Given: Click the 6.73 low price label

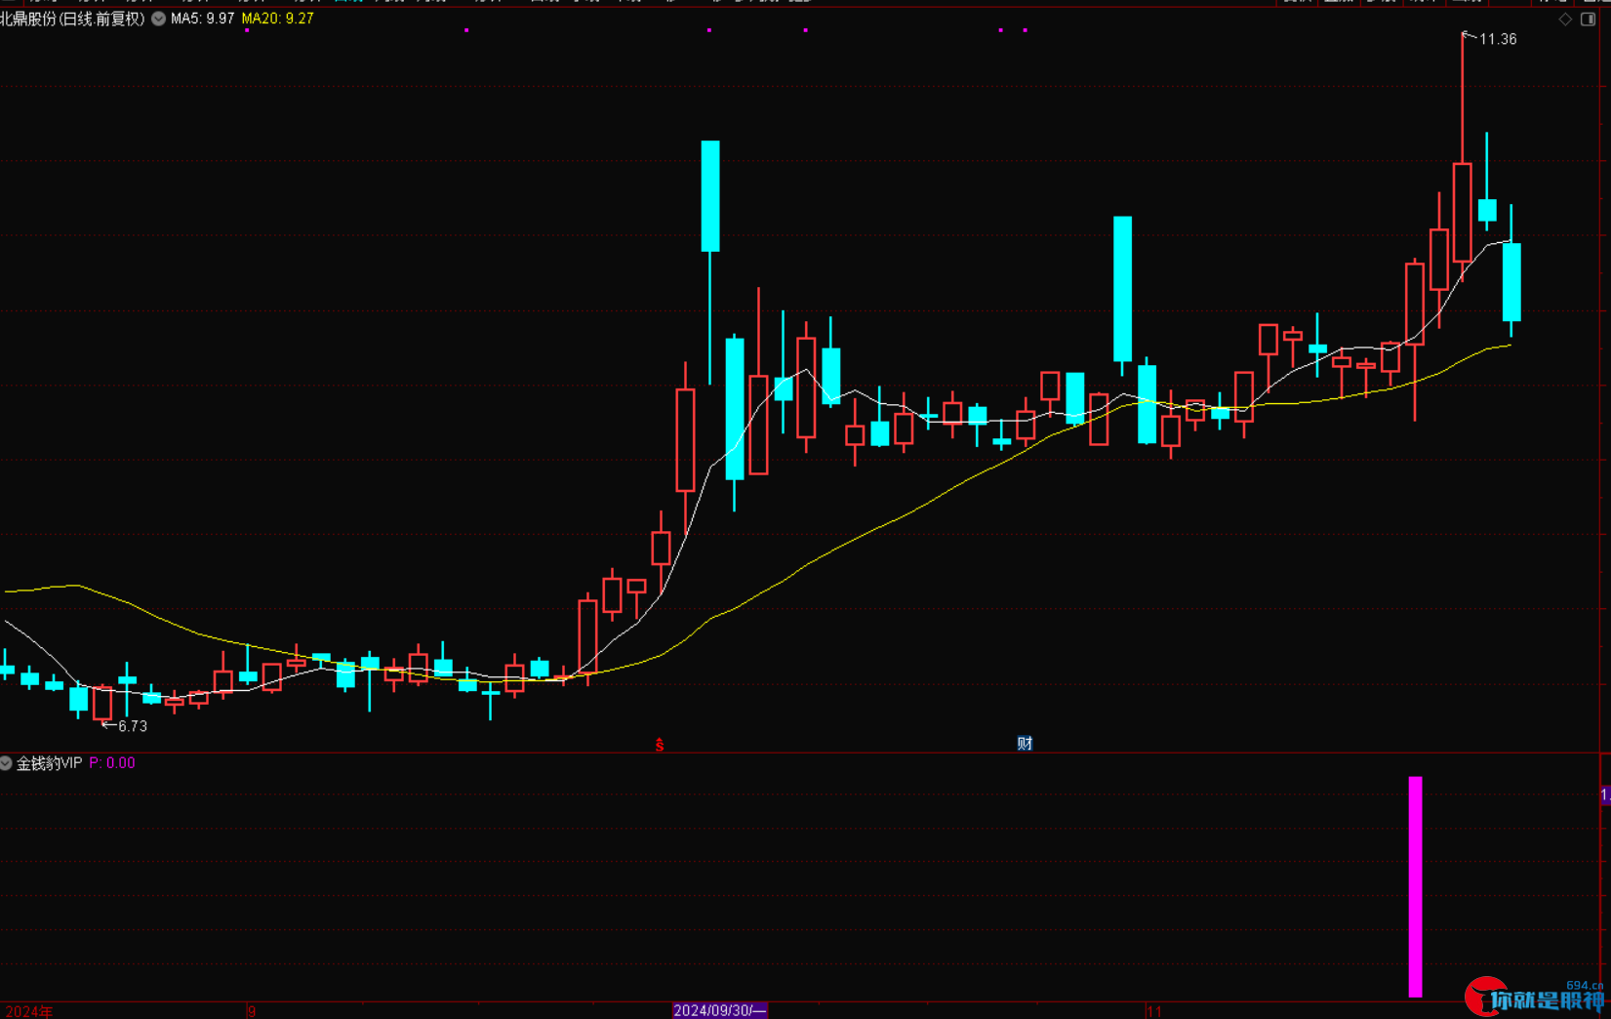Looking at the screenshot, I should click(133, 726).
